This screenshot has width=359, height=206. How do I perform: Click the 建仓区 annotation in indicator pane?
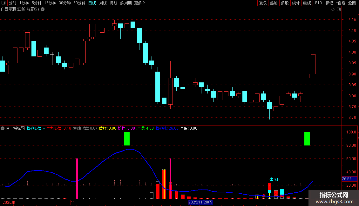(275, 179)
